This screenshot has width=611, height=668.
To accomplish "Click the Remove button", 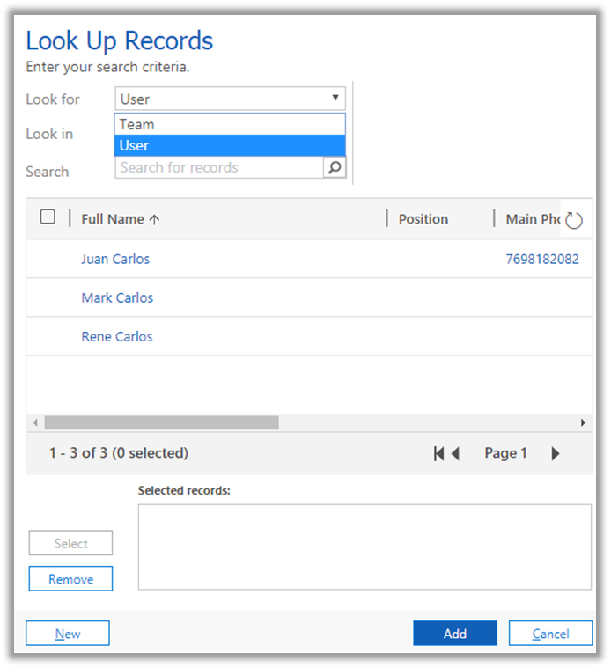I will tap(70, 579).
